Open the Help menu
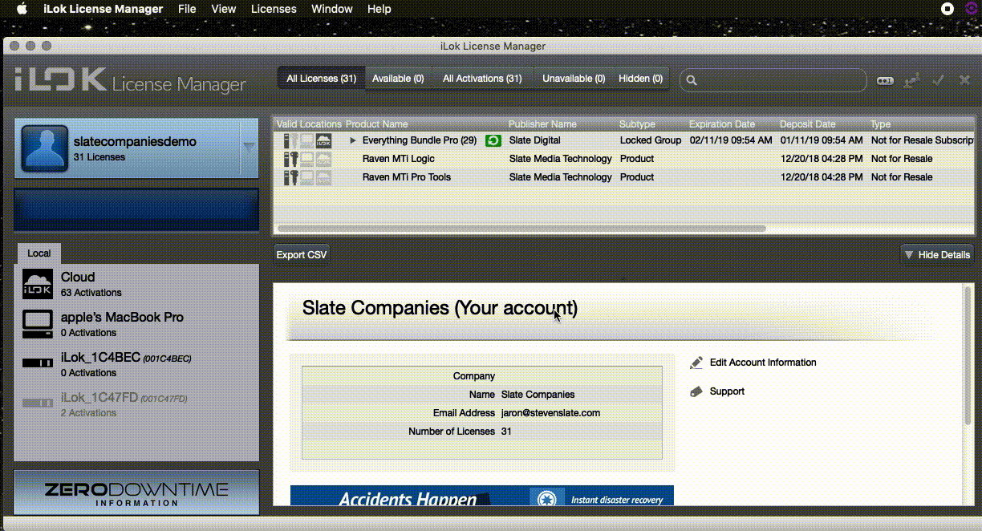This screenshot has width=982, height=531. pyautogui.click(x=379, y=9)
